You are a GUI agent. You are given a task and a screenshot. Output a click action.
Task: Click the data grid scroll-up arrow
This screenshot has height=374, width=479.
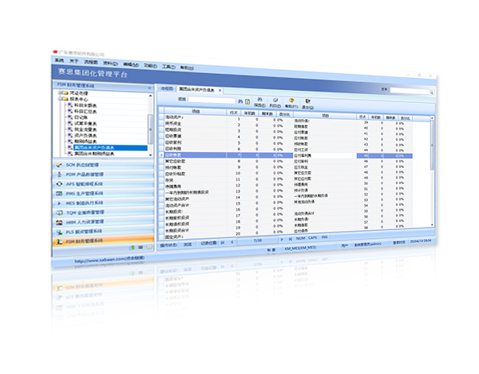point(432,118)
